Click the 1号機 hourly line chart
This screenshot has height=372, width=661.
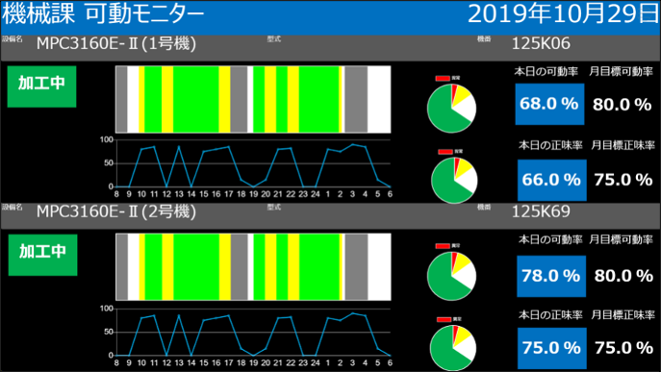click(x=246, y=167)
